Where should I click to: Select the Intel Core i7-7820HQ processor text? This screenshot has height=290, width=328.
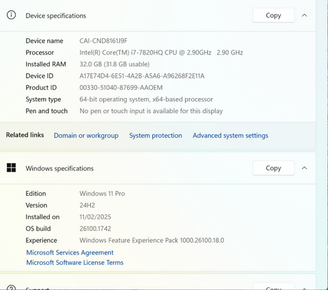(161, 53)
